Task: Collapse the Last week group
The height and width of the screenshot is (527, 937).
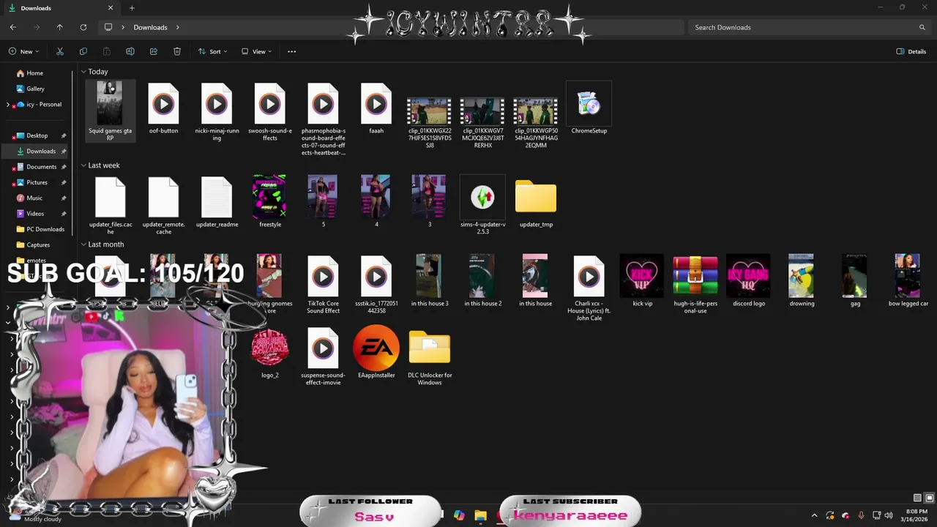Action: (83, 165)
